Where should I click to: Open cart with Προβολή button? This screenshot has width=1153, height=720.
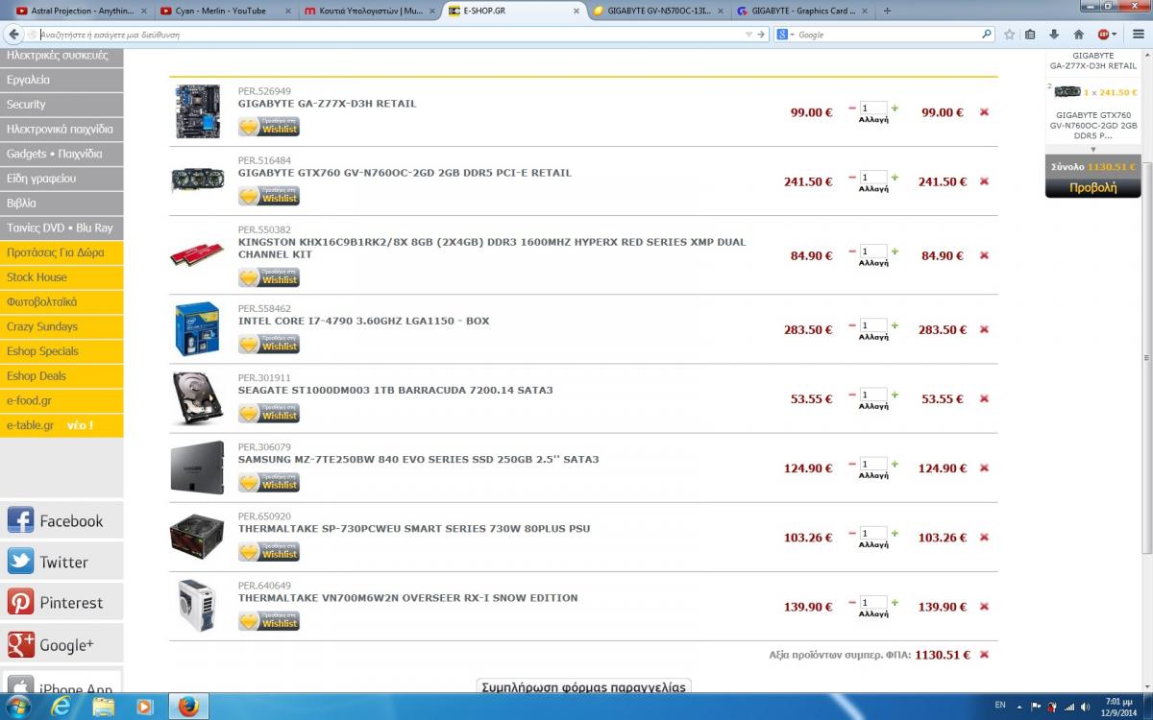point(1093,187)
